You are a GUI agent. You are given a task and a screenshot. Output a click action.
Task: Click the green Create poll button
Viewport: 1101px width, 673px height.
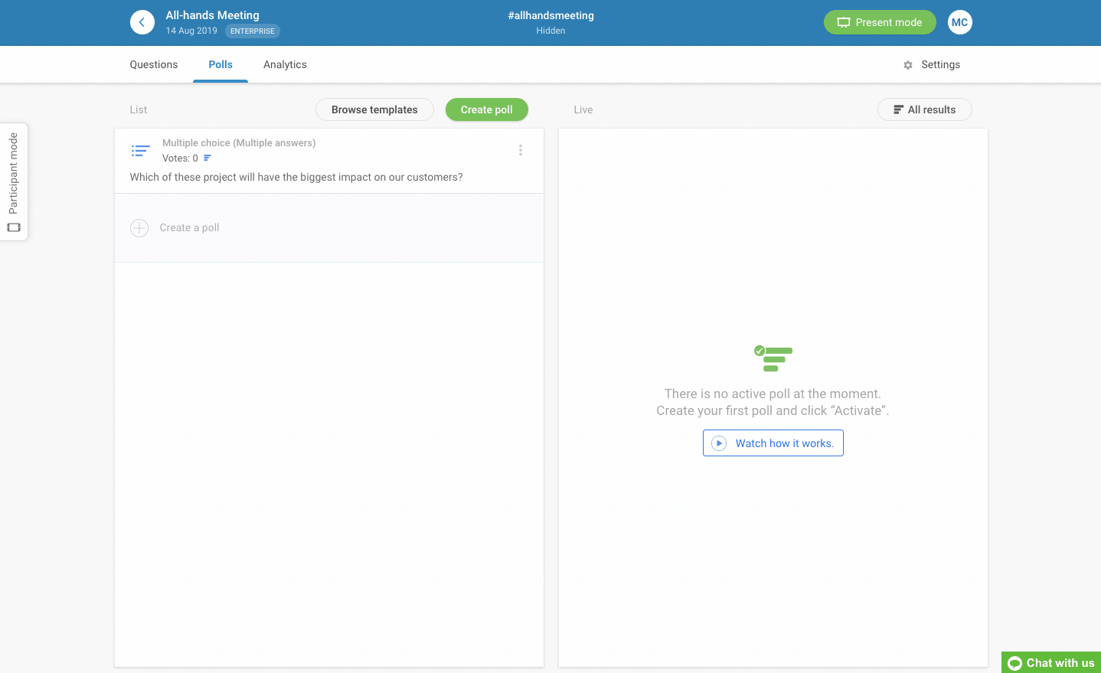coord(486,109)
